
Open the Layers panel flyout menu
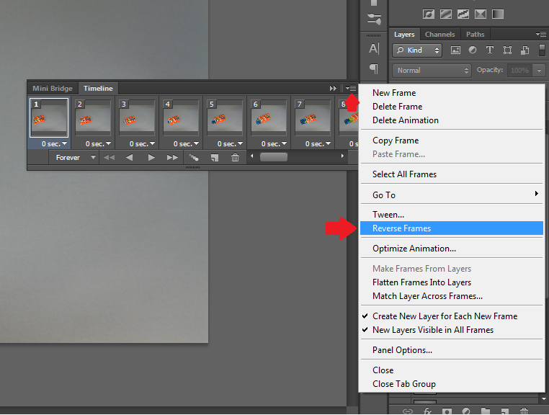[x=540, y=34]
